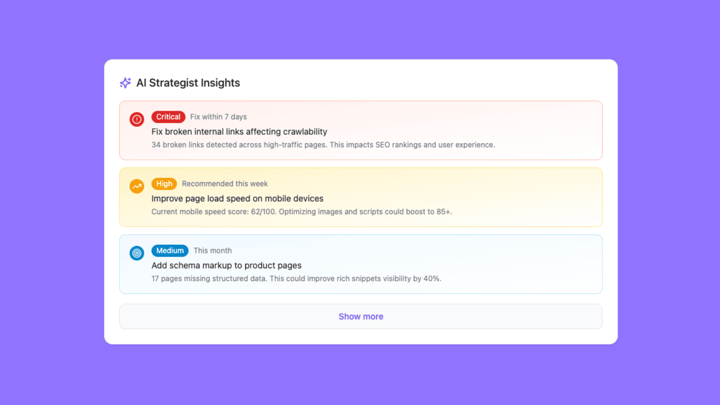Click the Medium priority badge
Viewport: 720px width, 405px height.
(170, 251)
